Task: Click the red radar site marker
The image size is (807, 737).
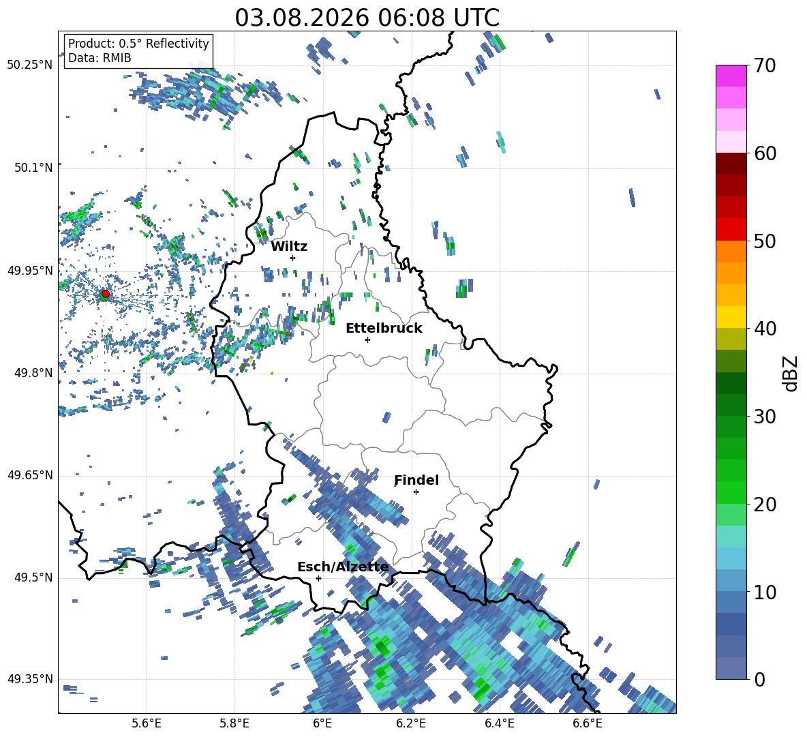Action: 106,293
